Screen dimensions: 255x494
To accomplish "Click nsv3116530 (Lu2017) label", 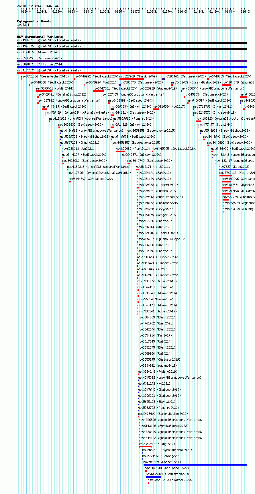I will [x=169, y=106].
